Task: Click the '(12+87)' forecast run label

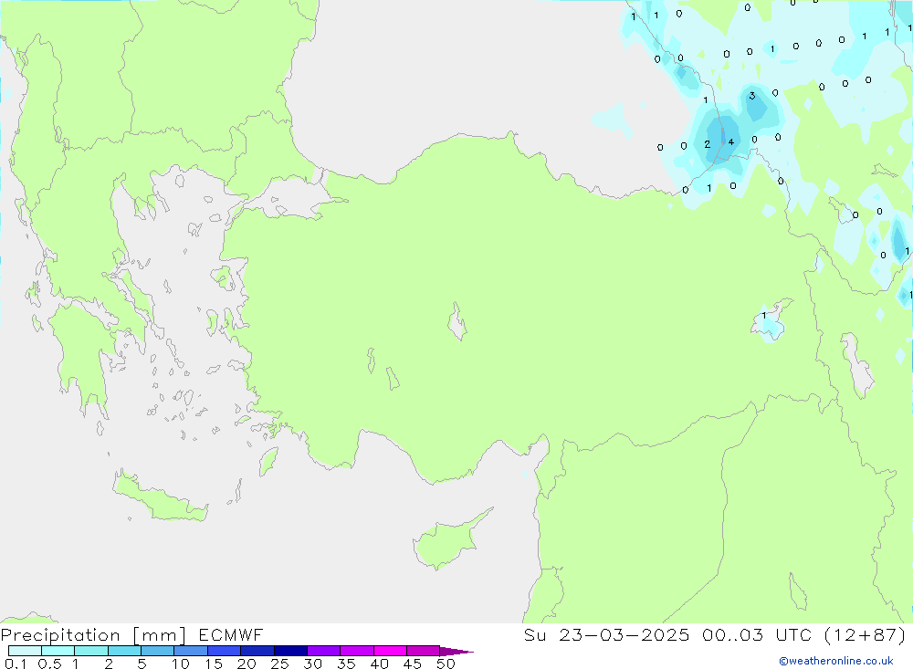Action: click(x=866, y=634)
